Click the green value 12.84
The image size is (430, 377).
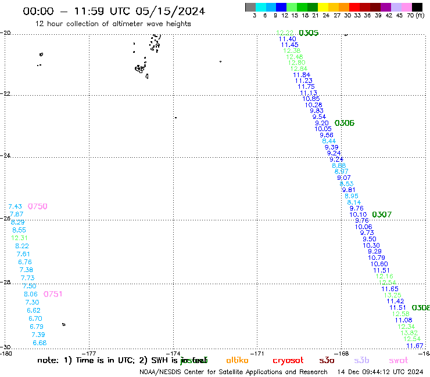tap(299, 68)
